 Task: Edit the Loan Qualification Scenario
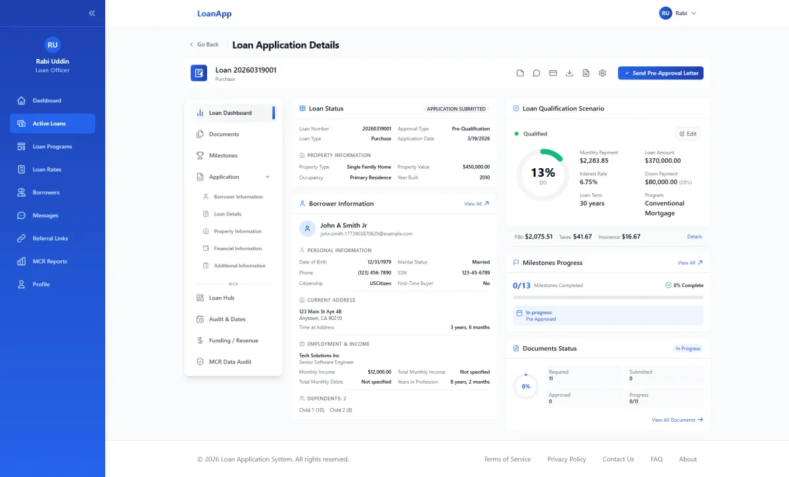[x=688, y=134]
